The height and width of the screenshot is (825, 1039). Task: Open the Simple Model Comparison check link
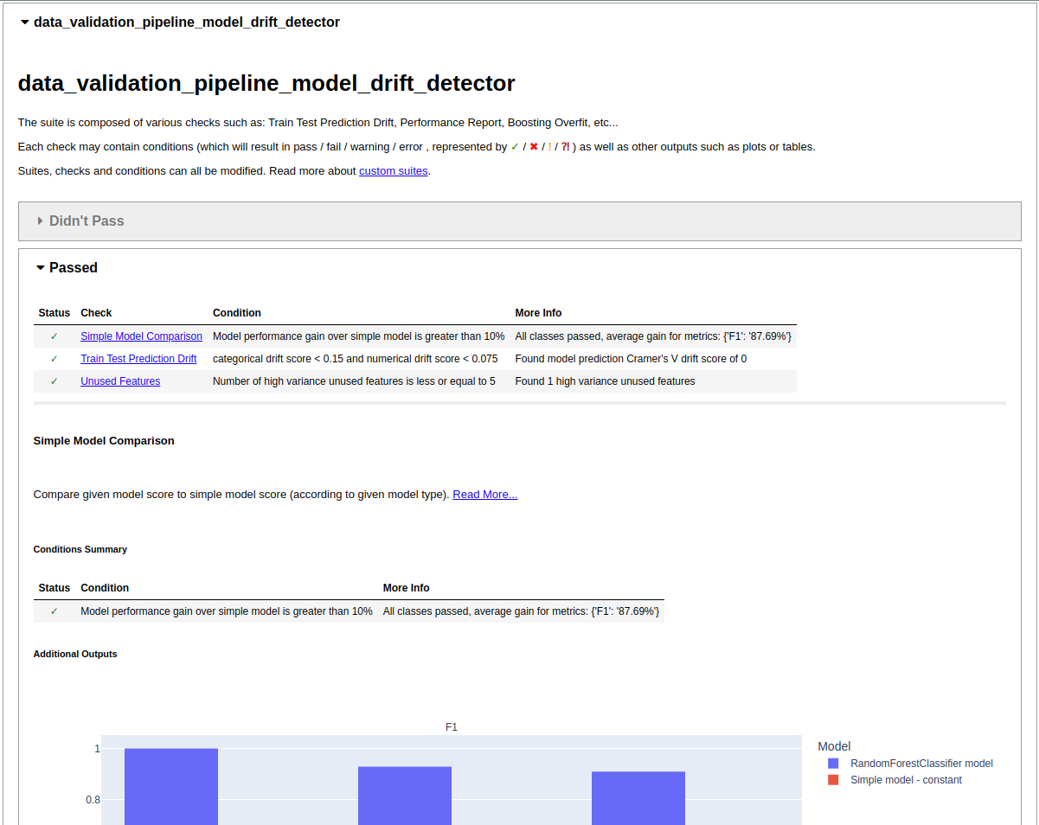141,336
